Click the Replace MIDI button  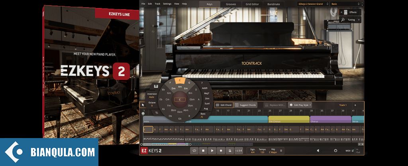pyautogui.click(x=275, y=105)
